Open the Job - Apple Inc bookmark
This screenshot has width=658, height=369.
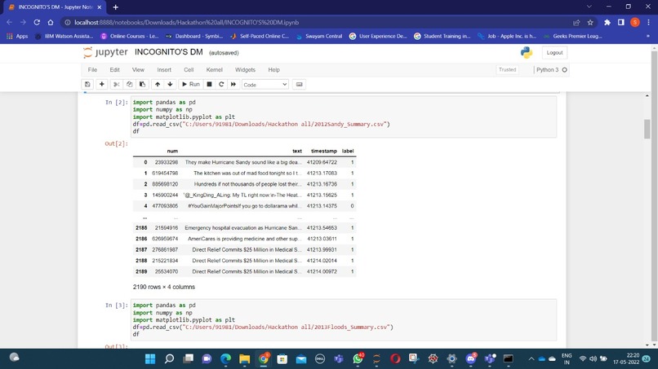pos(507,36)
